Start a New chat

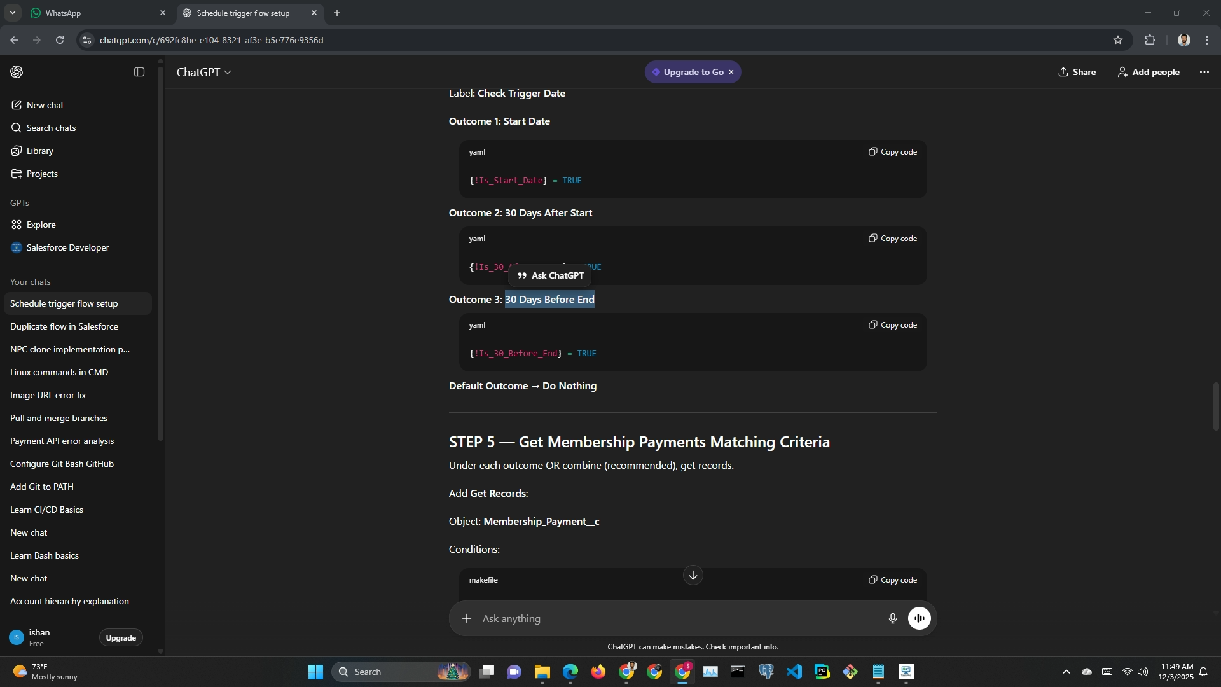(45, 105)
